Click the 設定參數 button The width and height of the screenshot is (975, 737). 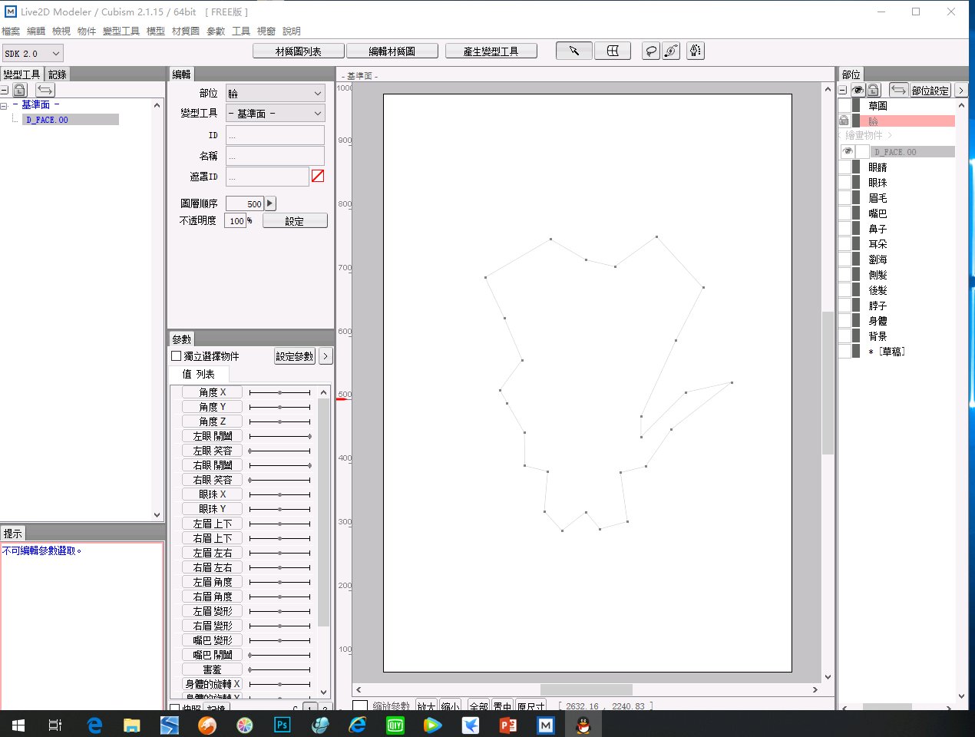tap(295, 355)
